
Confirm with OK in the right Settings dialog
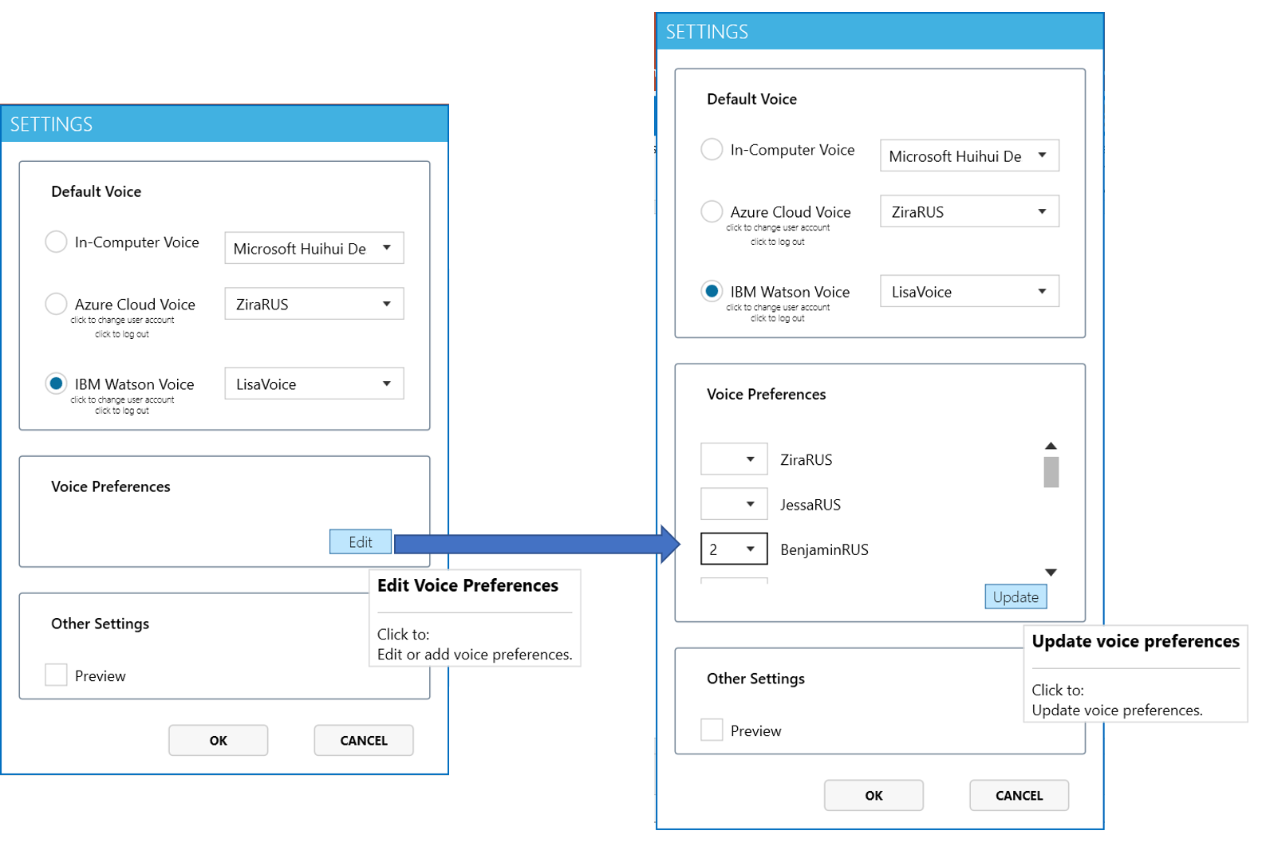874,795
